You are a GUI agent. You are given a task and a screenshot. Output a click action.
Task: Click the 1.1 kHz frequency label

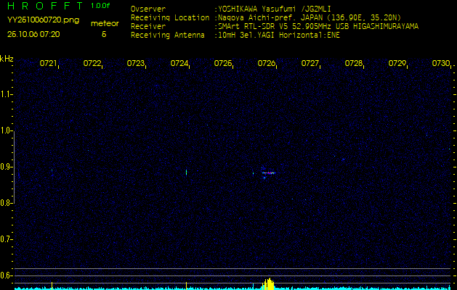[x=6, y=94]
